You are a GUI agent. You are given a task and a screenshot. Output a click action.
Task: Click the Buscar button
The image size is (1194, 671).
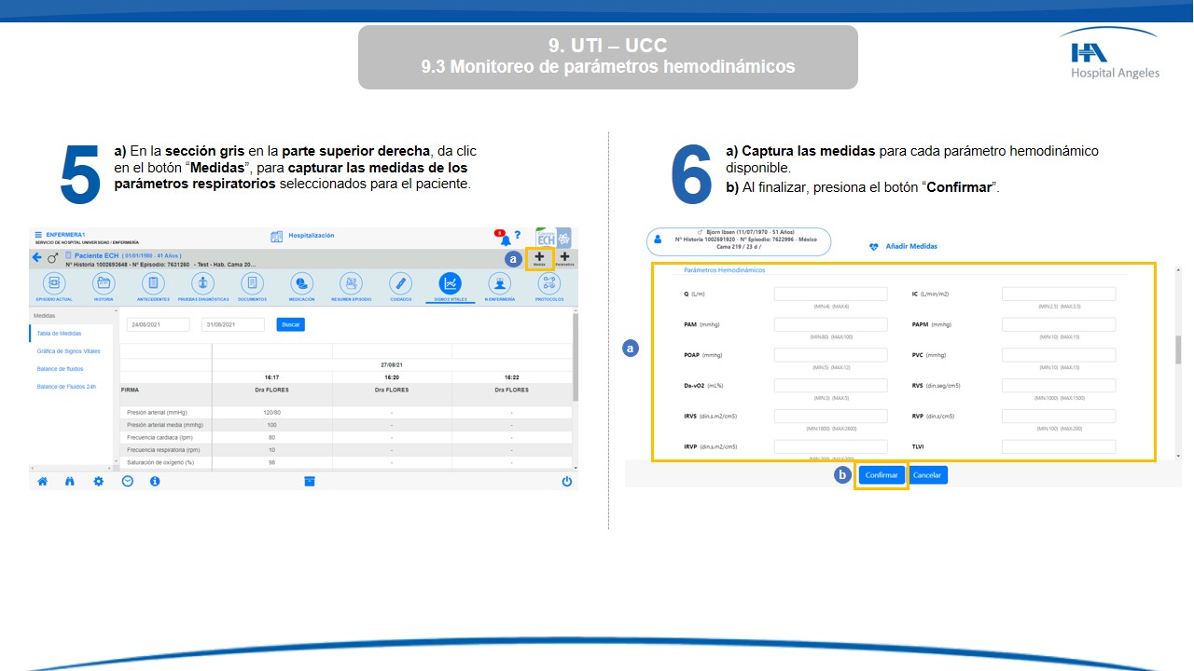point(290,324)
